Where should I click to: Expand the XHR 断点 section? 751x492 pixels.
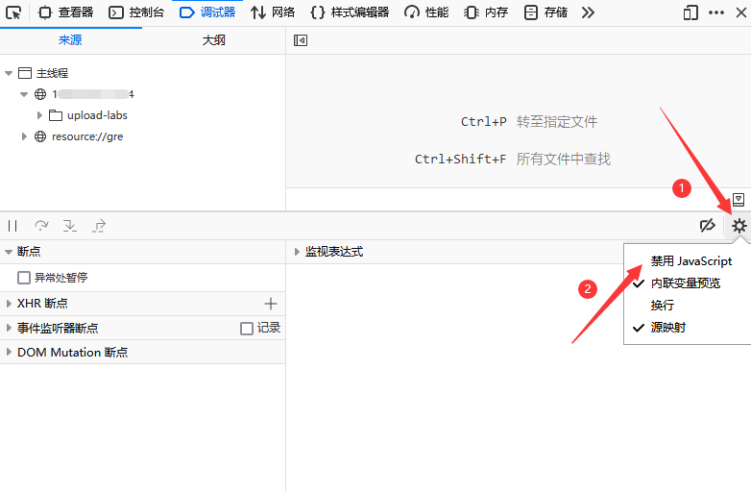pos(9,303)
